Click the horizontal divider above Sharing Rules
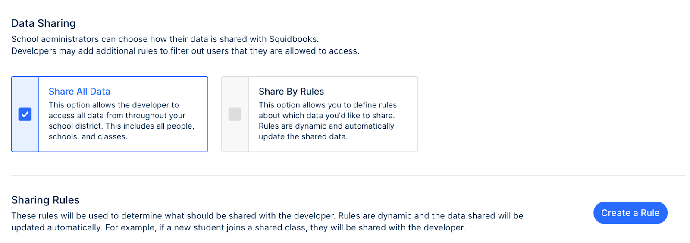The image size is (690, 243). pos(348,176)
